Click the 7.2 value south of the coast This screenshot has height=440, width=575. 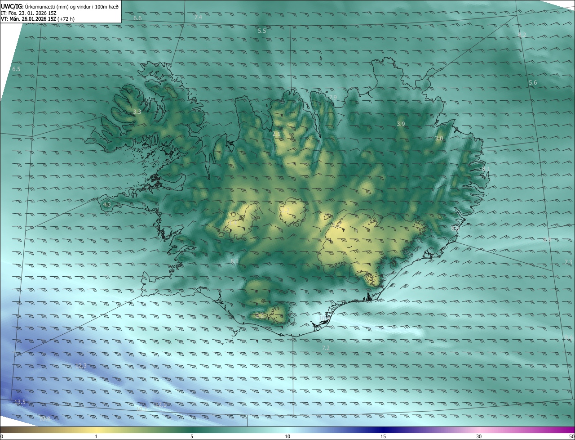pos(326,348)
